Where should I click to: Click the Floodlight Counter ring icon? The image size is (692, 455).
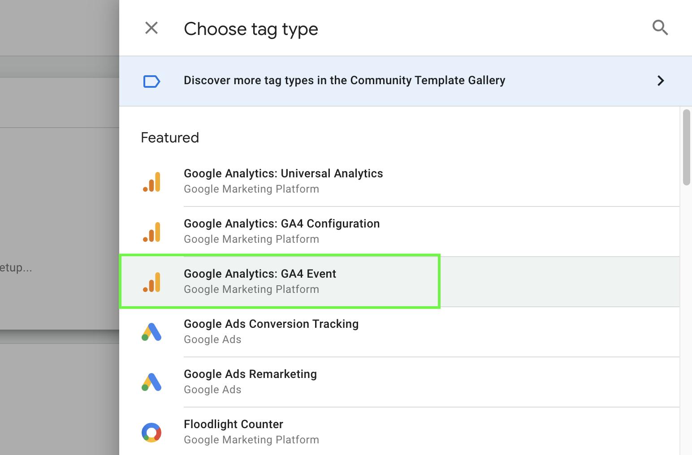[x=151, y=433]
